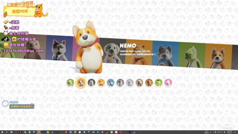Select the husky on blue background icon
Viewport: 238px width, 134px height.
point(110,83)
